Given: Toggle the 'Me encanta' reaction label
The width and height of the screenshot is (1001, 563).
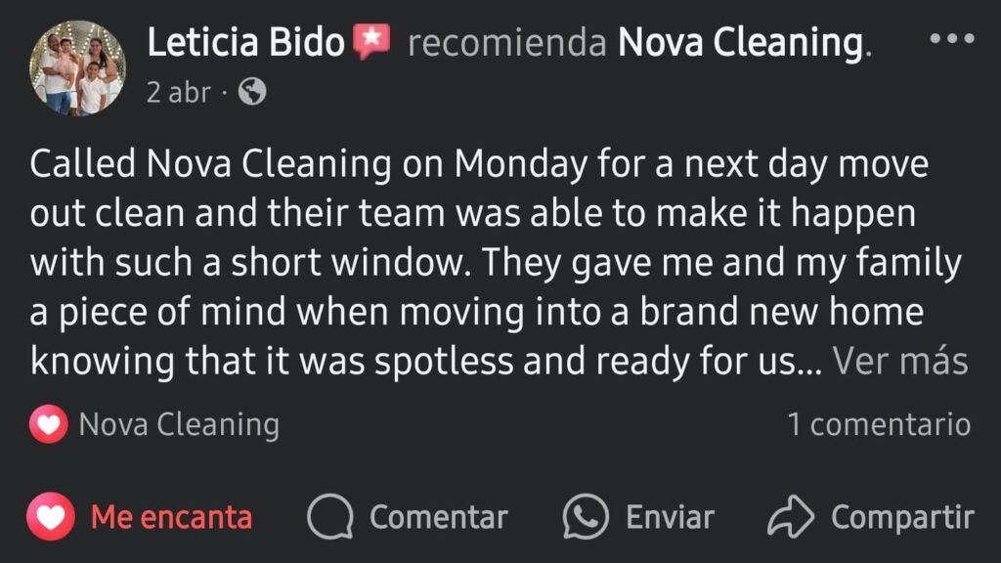Looking at the screenshot, I should [171, 517].
